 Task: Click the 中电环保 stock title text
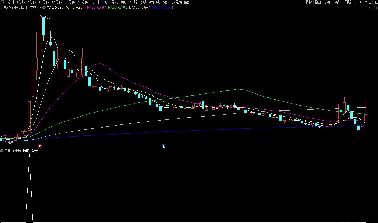pyautogui.click(x=7, y=8)
